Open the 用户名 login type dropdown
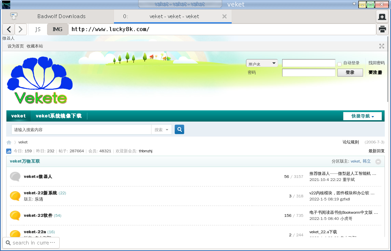Image resolution: width=391 pixels, height=251 pixels. tap(262, 64)
